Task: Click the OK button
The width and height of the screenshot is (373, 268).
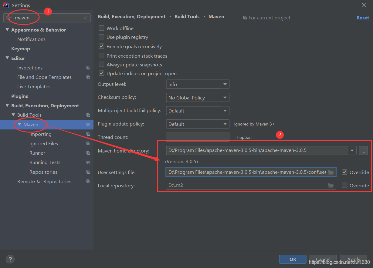Action: (293, 259)
